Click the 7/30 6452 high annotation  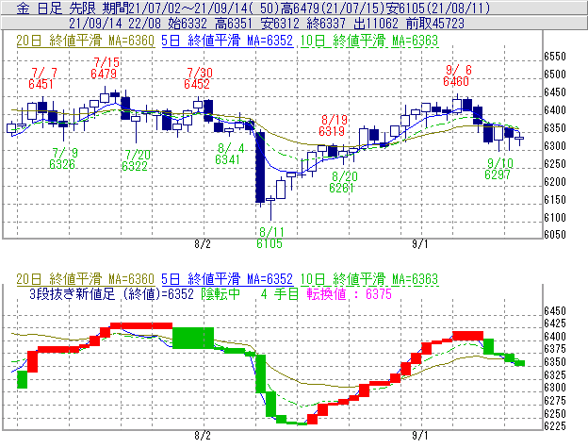coord(198,78)
